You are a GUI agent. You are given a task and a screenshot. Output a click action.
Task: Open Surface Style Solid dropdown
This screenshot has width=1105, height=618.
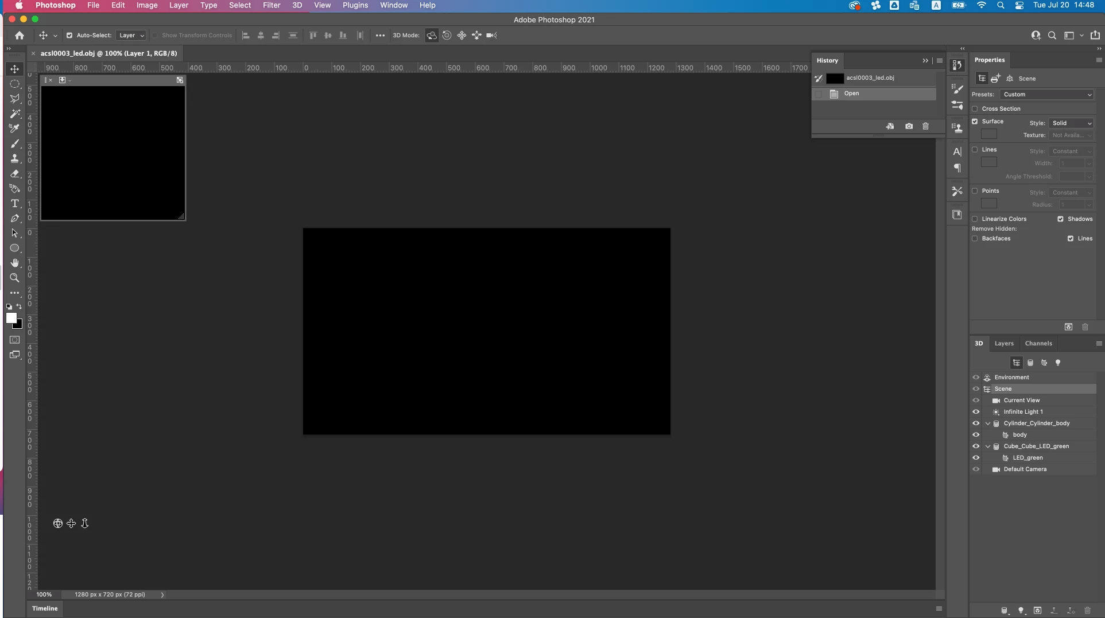1072,123
